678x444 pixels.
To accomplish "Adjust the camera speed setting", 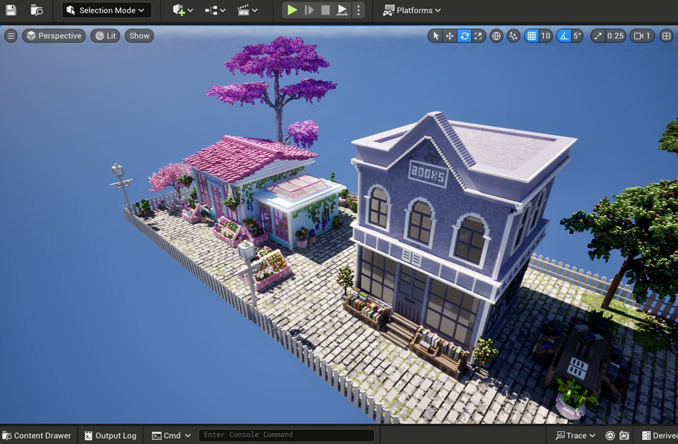I will (642, 36).
